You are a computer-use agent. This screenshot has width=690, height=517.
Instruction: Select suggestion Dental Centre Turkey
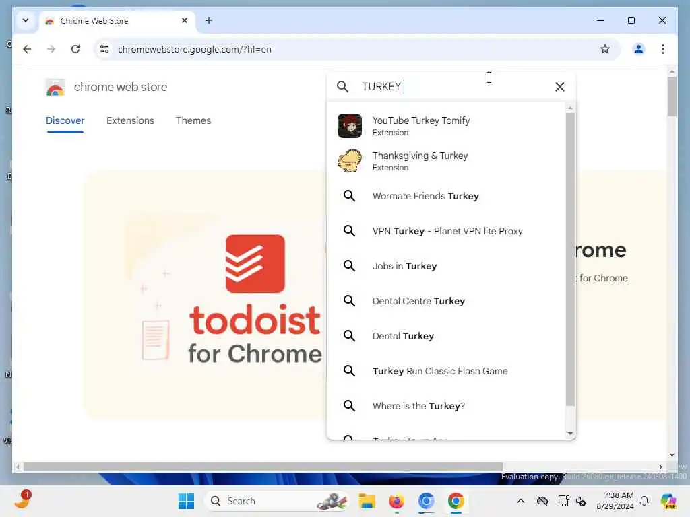coord(446,301)
